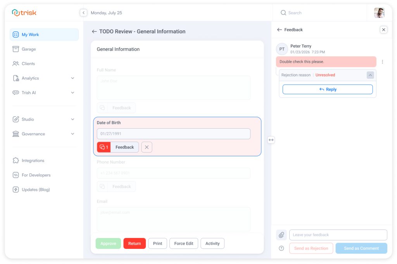Reply to Peter Terry's rejection

click(x=328, y=89)
